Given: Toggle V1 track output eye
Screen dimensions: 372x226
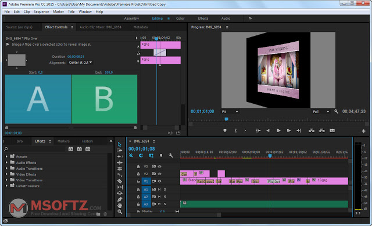Looking at the screenshot, I should 160,181.
